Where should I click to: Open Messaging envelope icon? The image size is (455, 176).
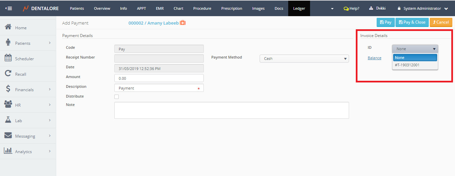point(8,136)
